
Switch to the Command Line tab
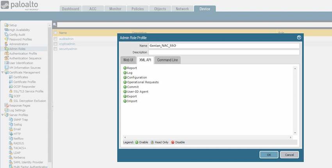pos(168,60)
